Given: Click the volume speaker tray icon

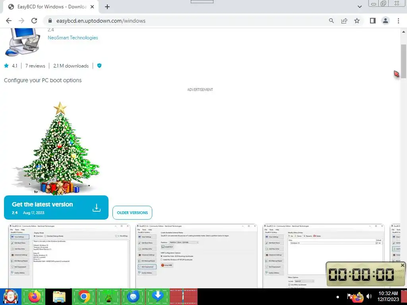Looking at the screenshot, I should point(369,296).
